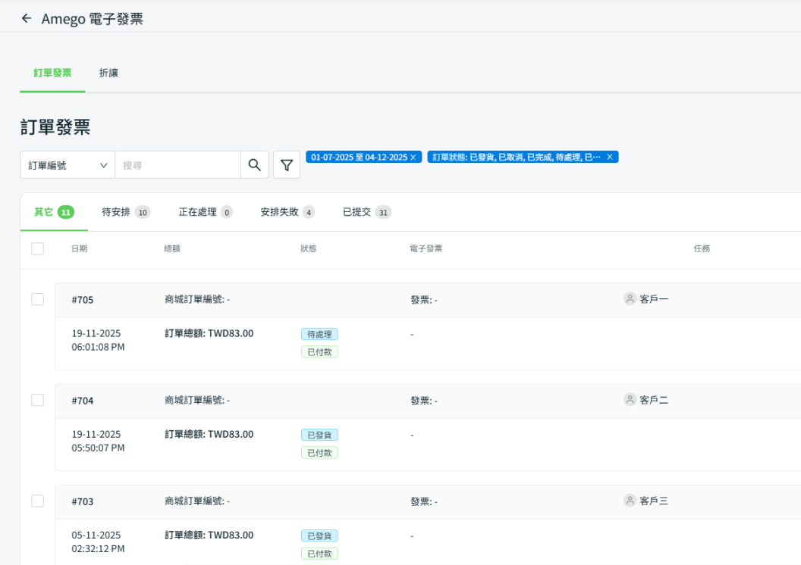801x565 pixels.
Task: Click the user icon beside 客戶一
Action: coord(630,298)
